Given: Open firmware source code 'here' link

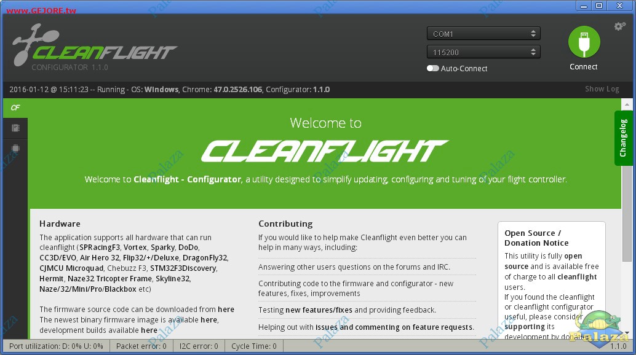Looking at the screenshot, I should (226, 310).
